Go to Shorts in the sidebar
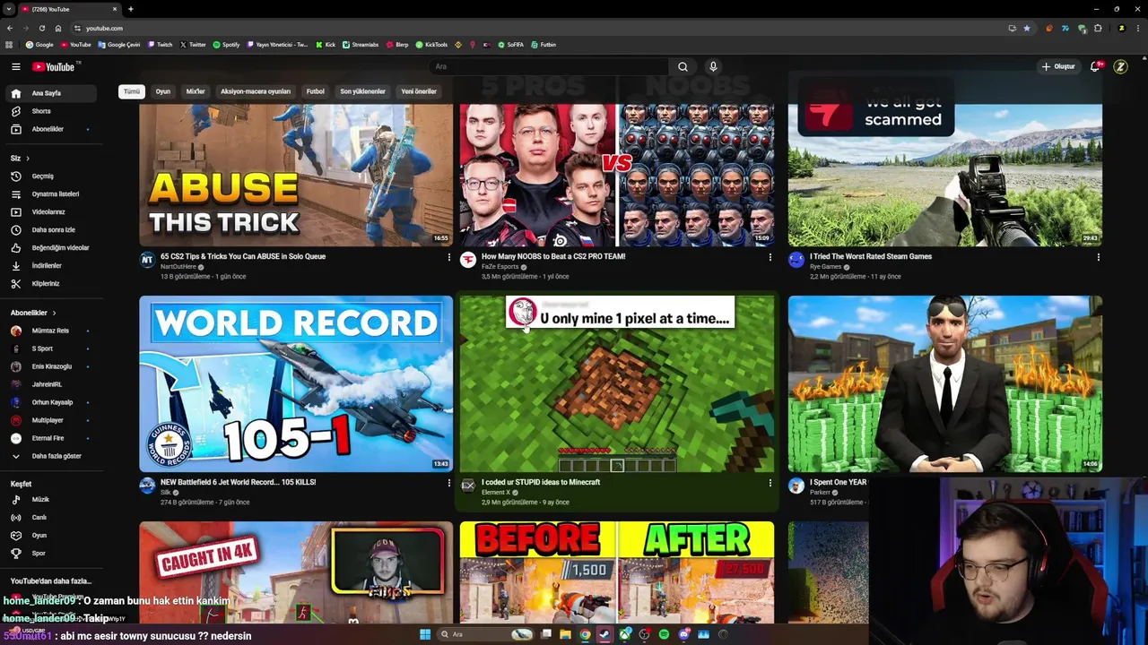This screenshot has height=645, width=1148. tap(52, 111)
